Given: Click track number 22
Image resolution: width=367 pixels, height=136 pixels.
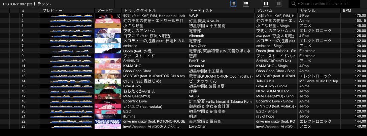Looking at the screenshot, I should tap(24, 121).
